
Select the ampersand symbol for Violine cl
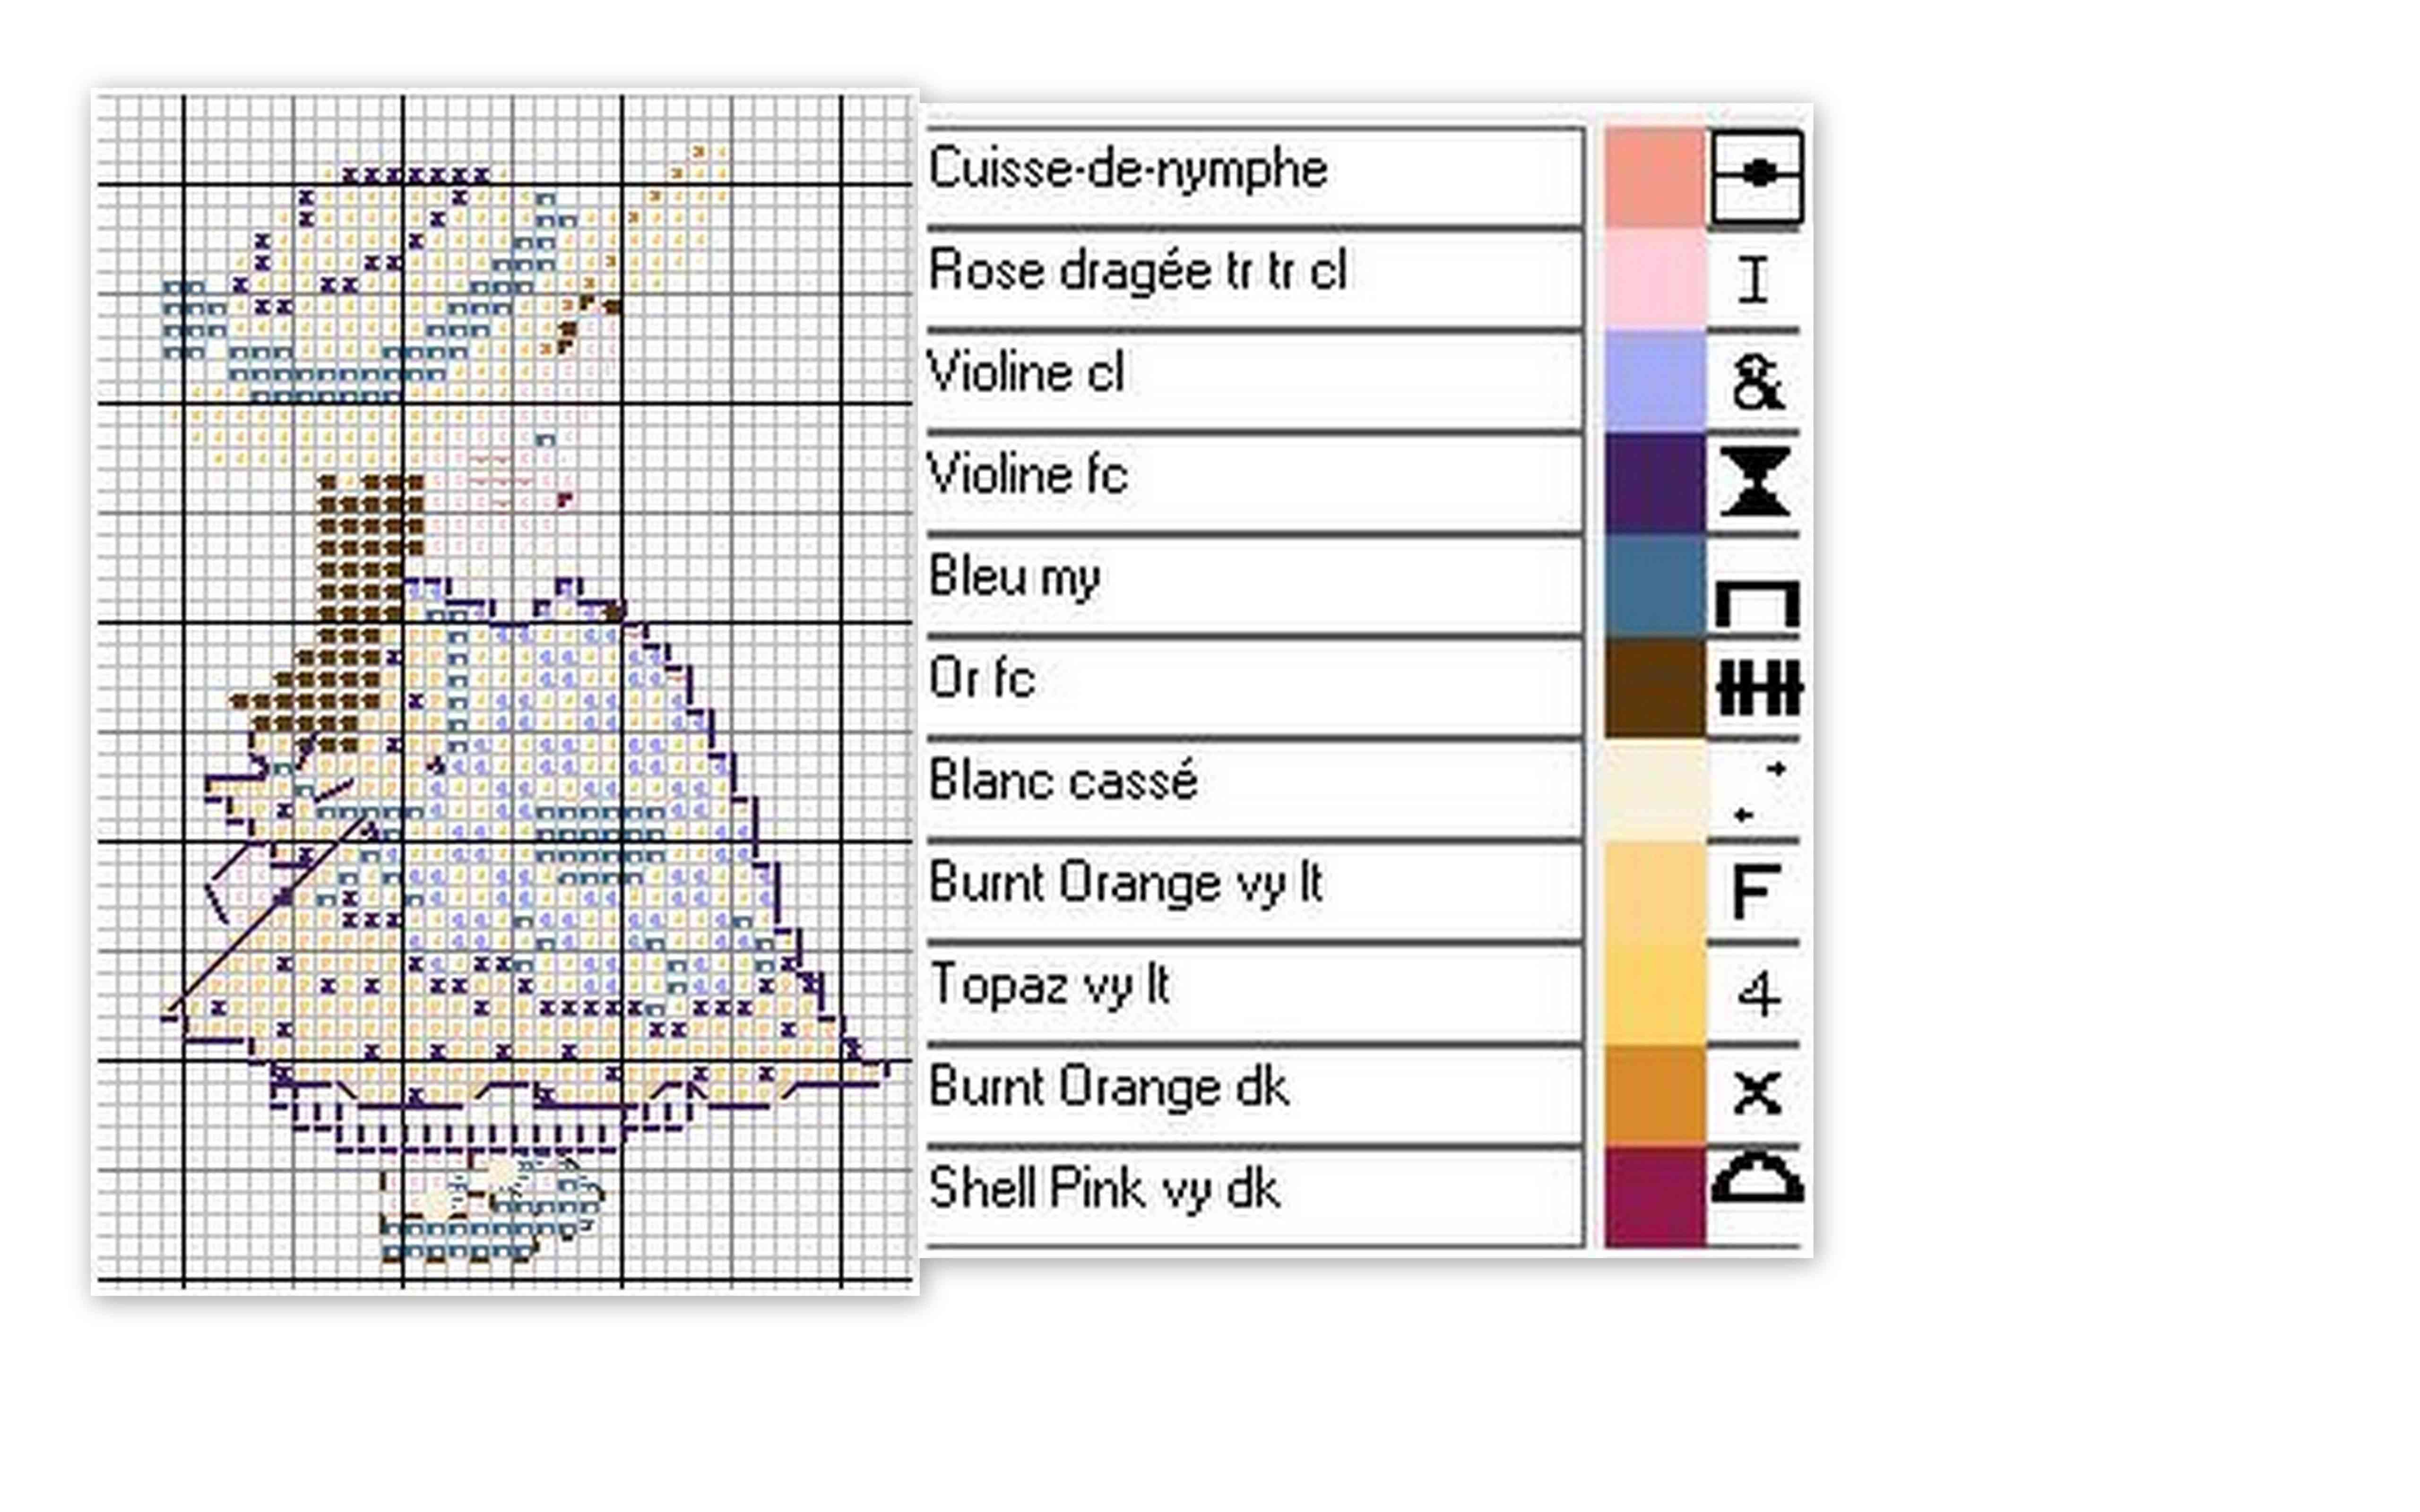point(1756,382)
